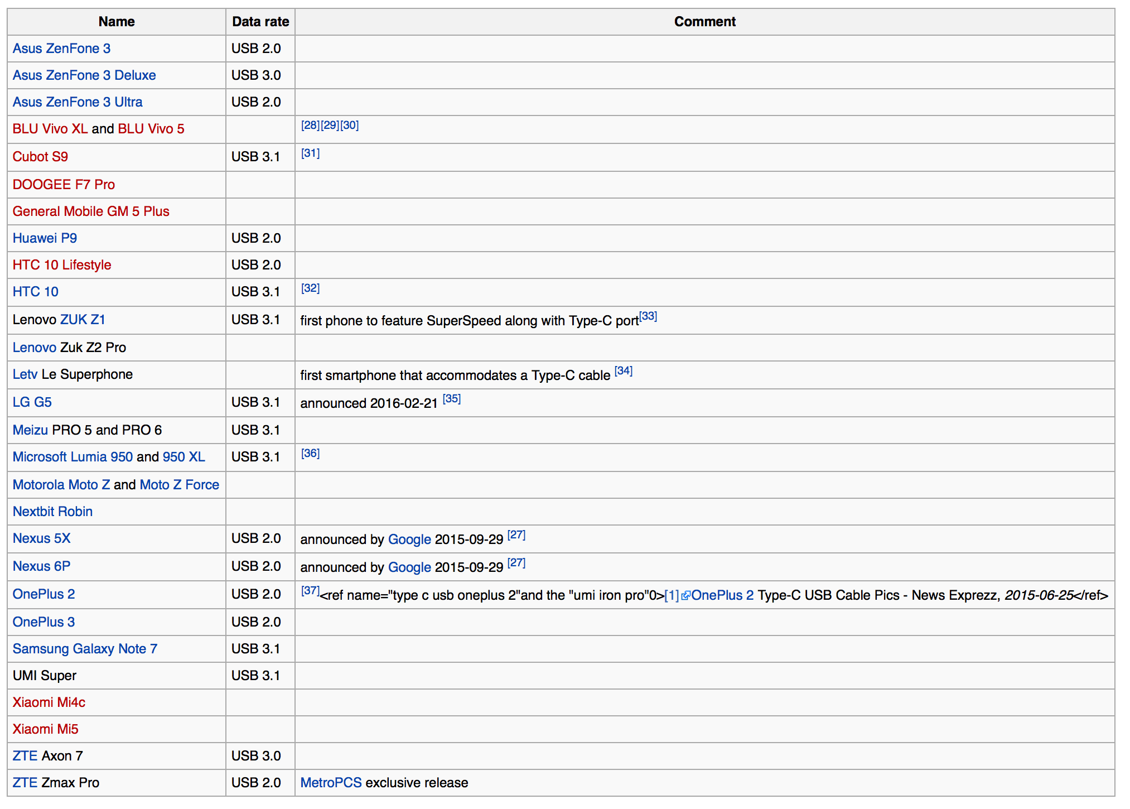Open the HTC 10 Lifestyle link
The width and height of the screenshot is (1130, 809).
(x=62, y=265)
